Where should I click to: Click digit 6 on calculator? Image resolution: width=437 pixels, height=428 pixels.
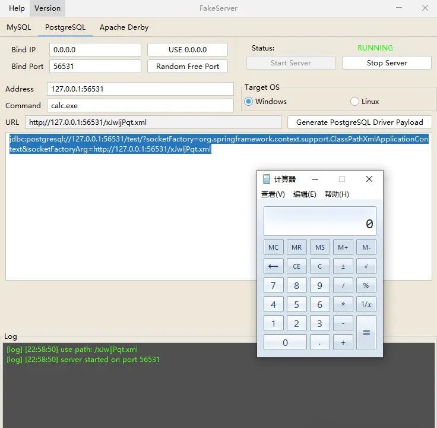(x=320, y=304)
